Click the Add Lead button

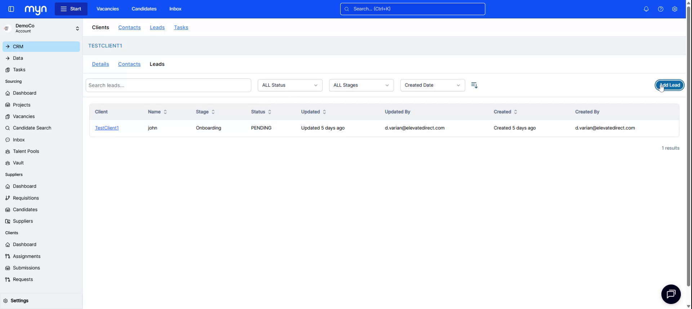pos(669,85)
